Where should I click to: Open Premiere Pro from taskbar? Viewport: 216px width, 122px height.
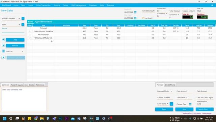coord(66,119)
